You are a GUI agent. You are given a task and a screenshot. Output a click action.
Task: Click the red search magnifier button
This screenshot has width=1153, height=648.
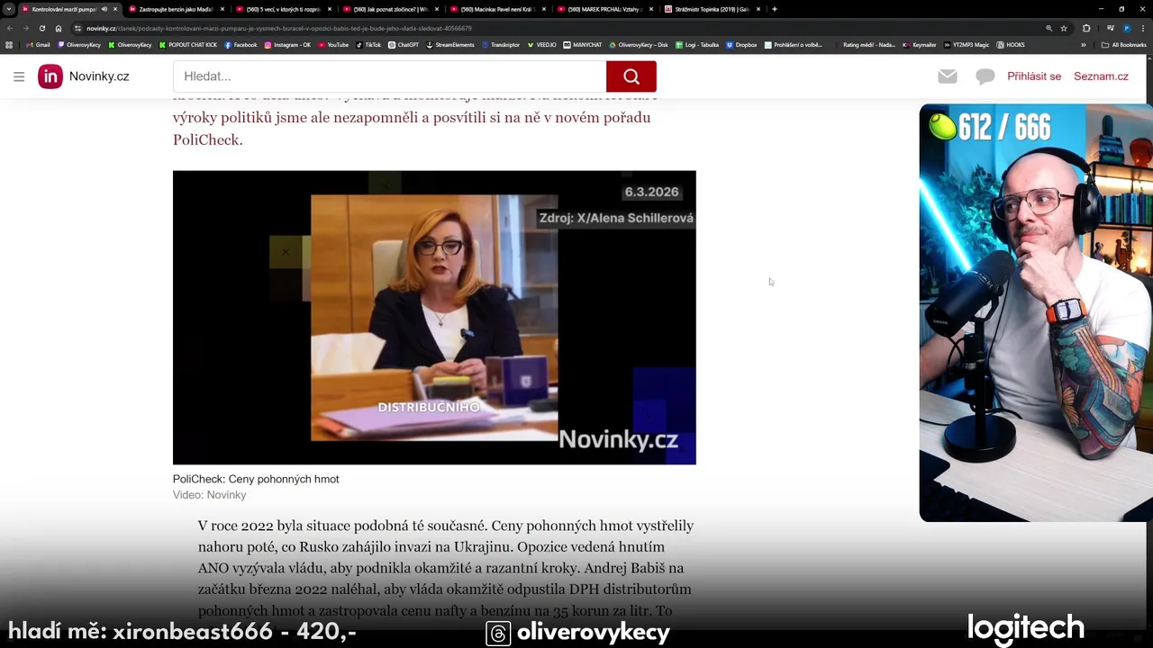(x=631, y=76)
